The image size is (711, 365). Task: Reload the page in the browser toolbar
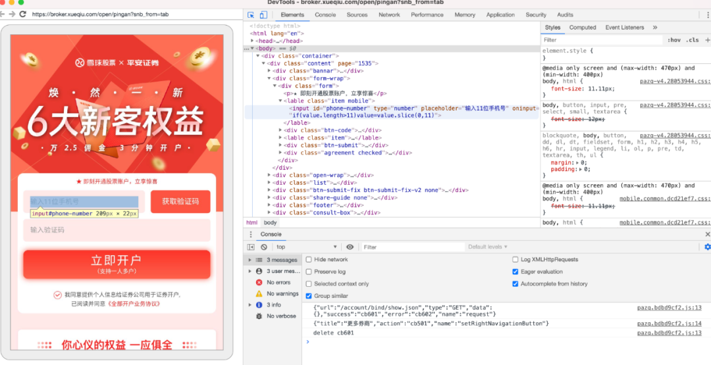click(22, 14)
